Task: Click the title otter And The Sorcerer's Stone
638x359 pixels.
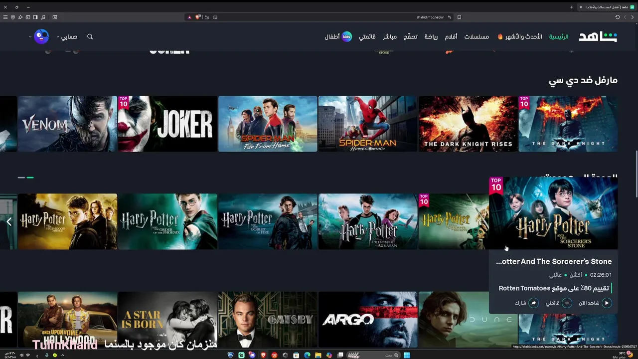Action: coord(554,261)
